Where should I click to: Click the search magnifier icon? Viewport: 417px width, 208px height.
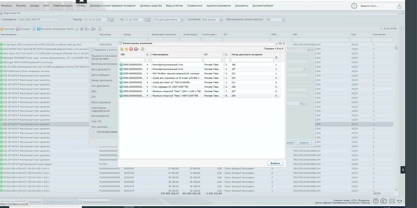click(399, 6)
